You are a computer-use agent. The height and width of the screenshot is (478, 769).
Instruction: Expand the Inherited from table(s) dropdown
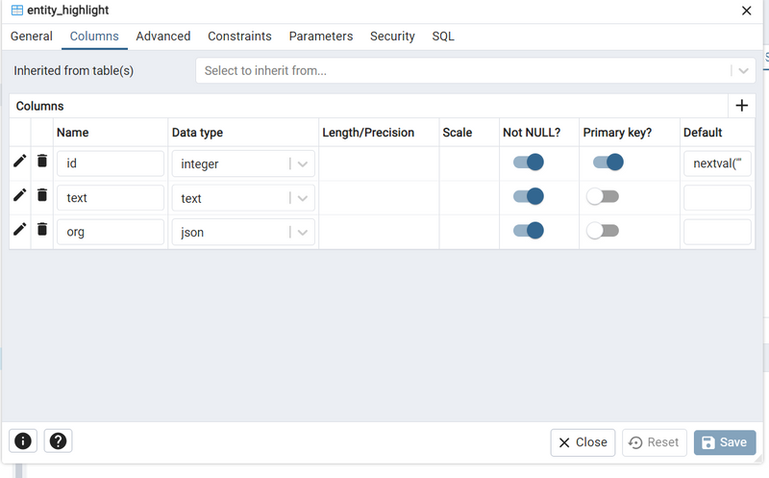742,71
